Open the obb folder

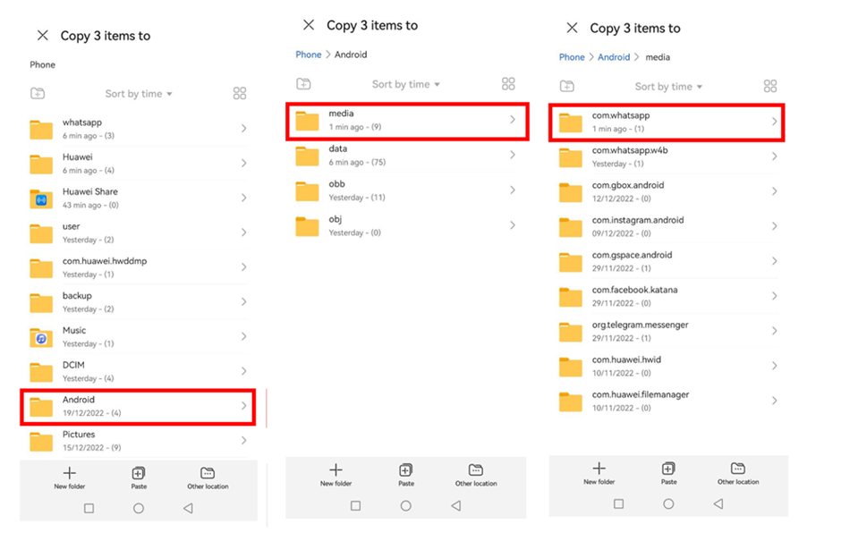click(406, 190)
